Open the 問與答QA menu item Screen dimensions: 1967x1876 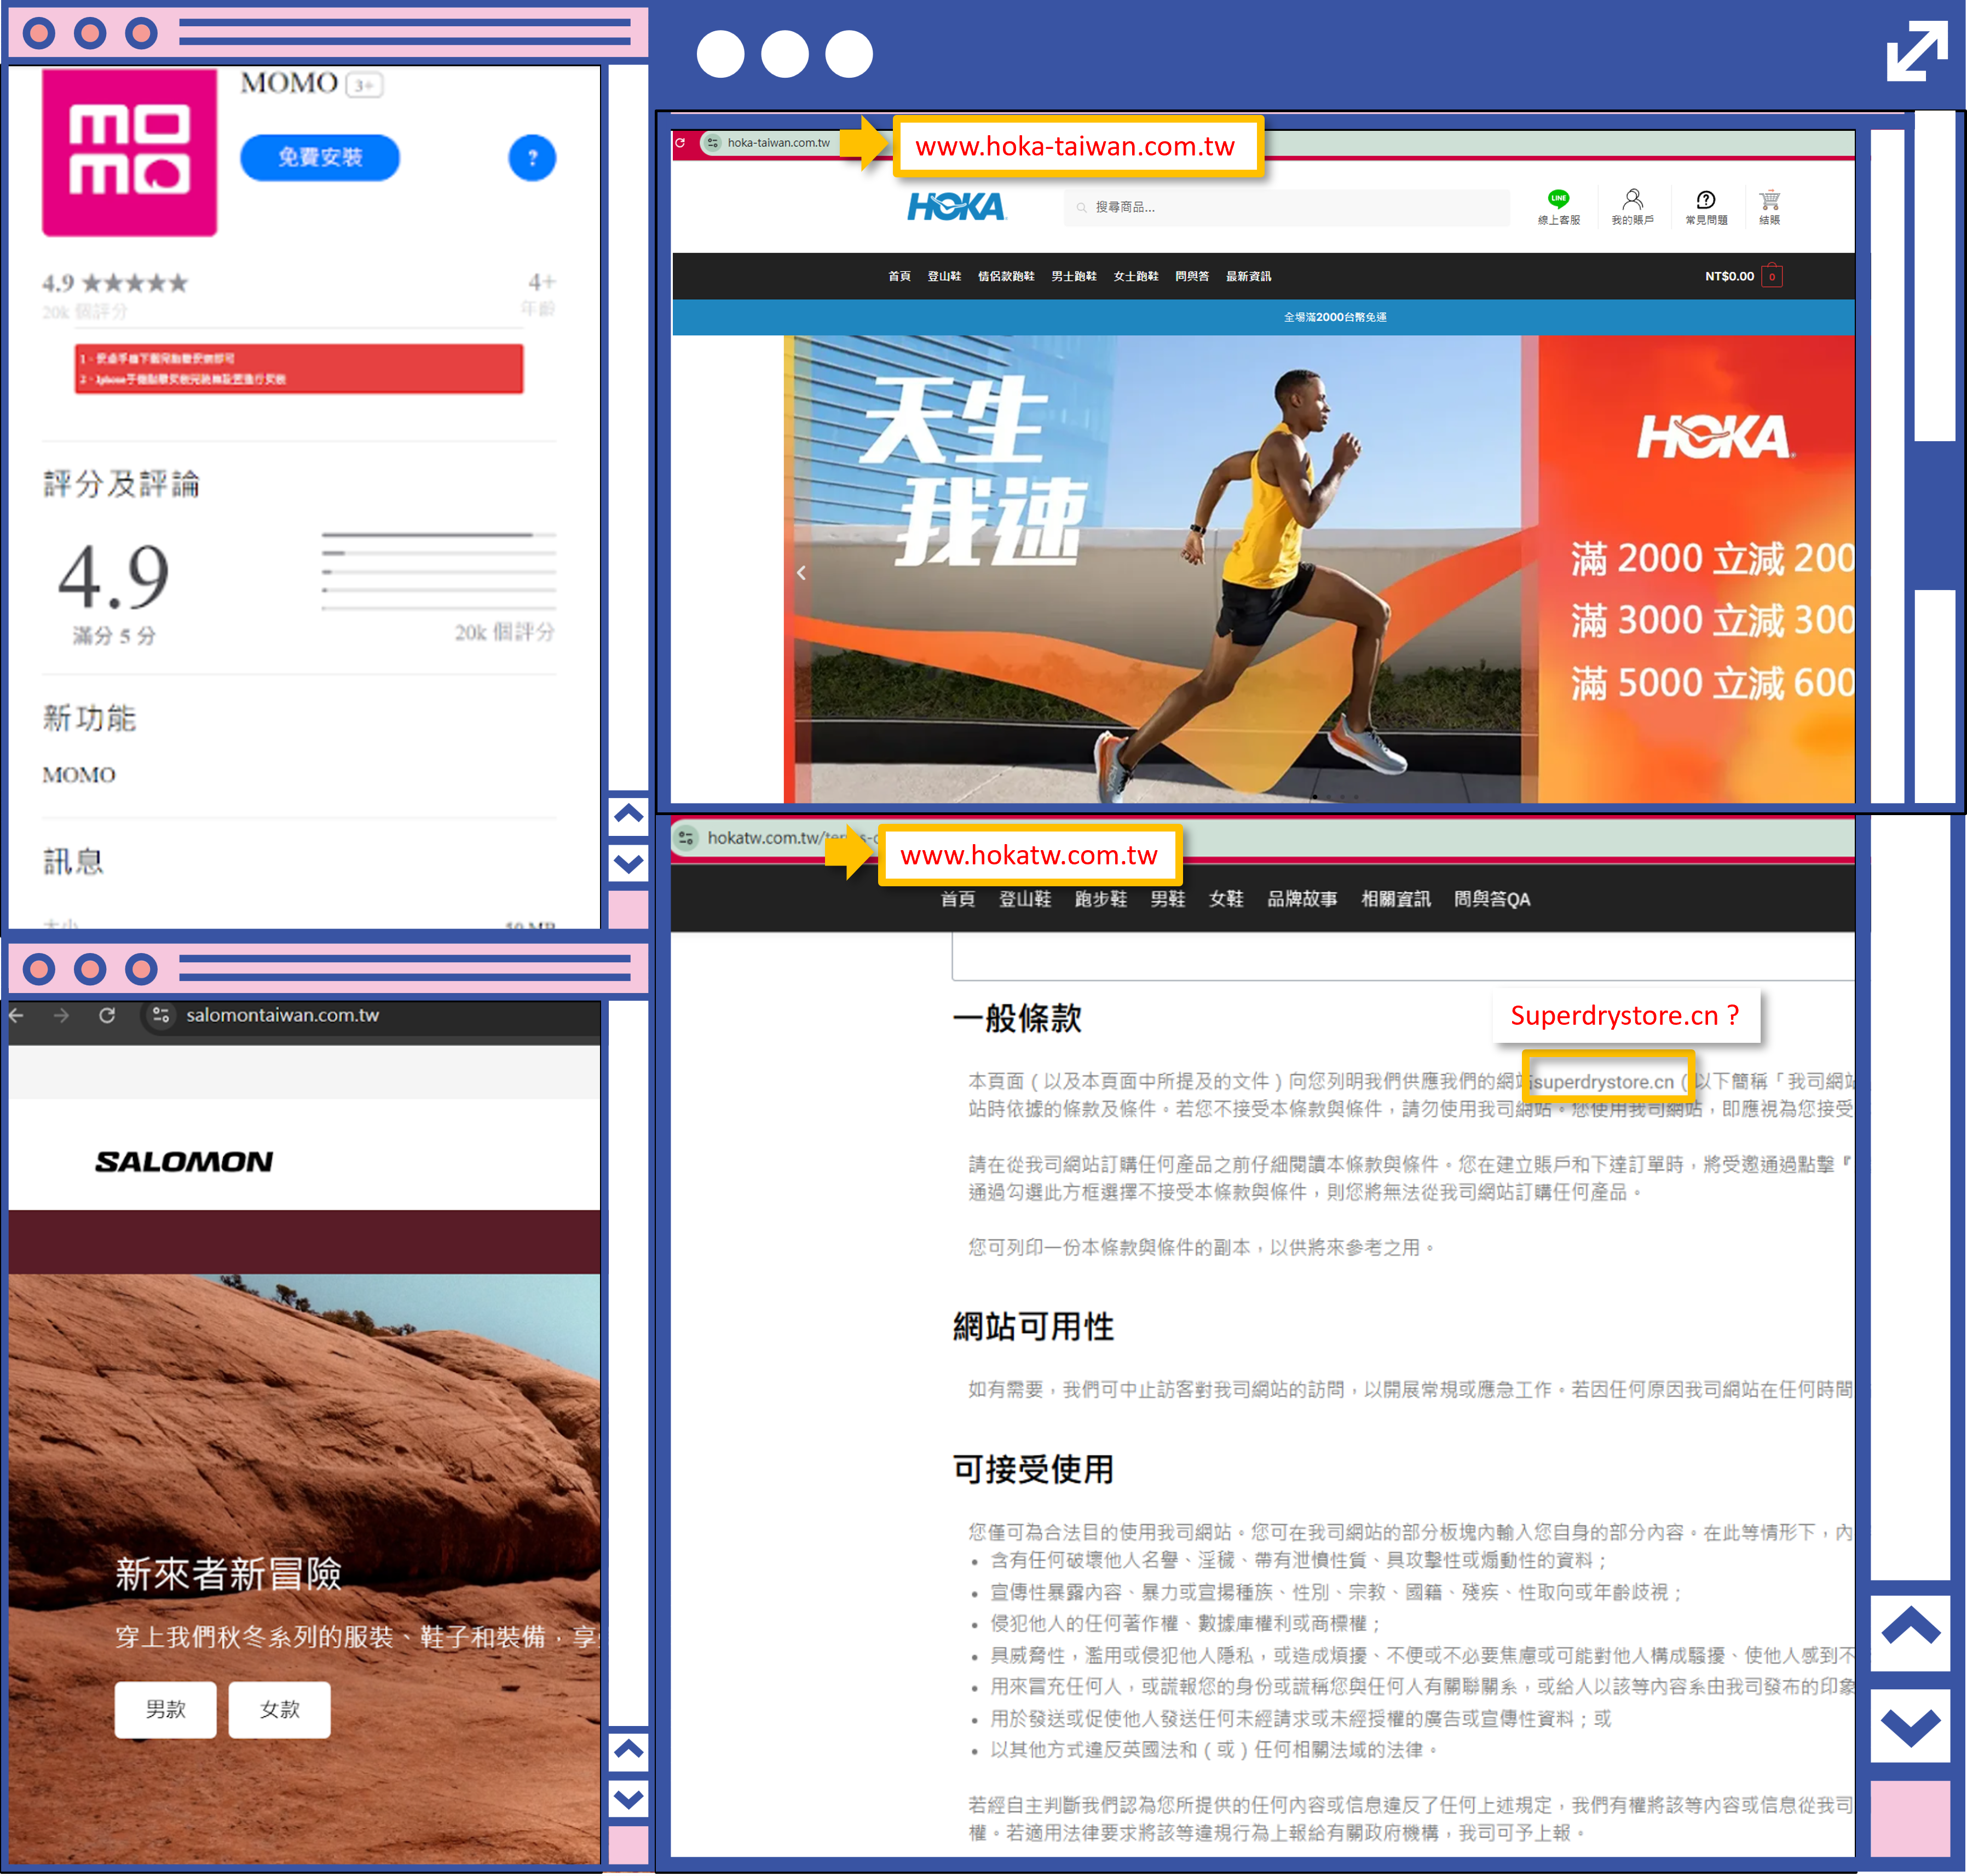[x=1491, y=898]
